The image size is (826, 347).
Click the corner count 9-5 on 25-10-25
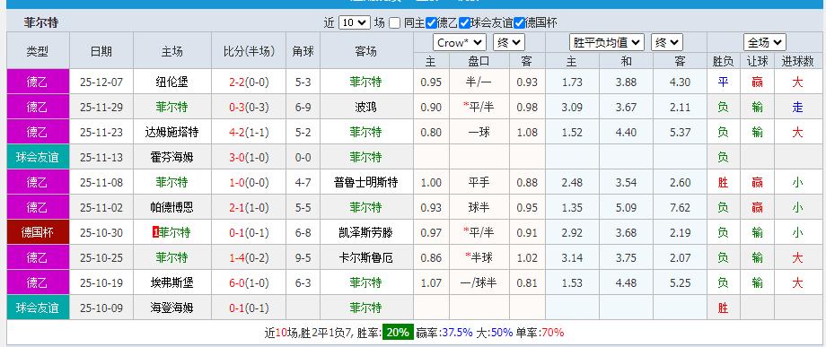(x=303, y=257)
